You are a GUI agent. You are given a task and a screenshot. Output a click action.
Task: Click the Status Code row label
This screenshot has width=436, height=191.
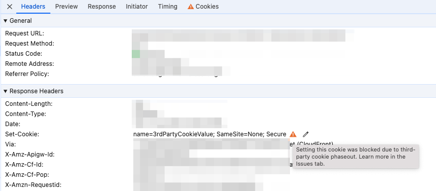click(23, 54)
